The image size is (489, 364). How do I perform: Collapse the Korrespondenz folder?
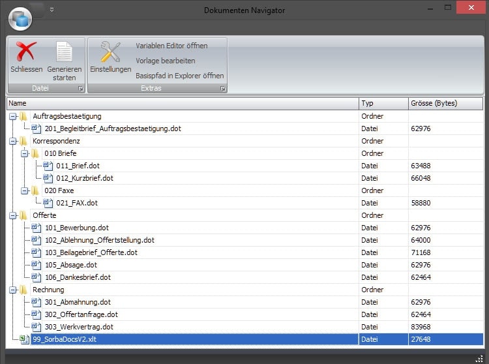click(13, 141)
